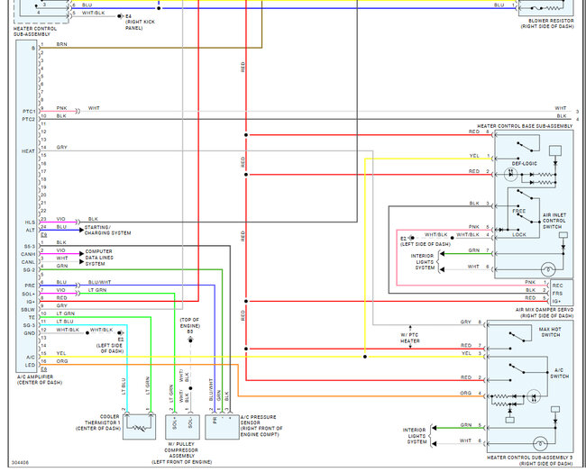586x472 pixels.
Task: Select the SOL+ terminal label on the amplifier
Action: tap(29, 294)
